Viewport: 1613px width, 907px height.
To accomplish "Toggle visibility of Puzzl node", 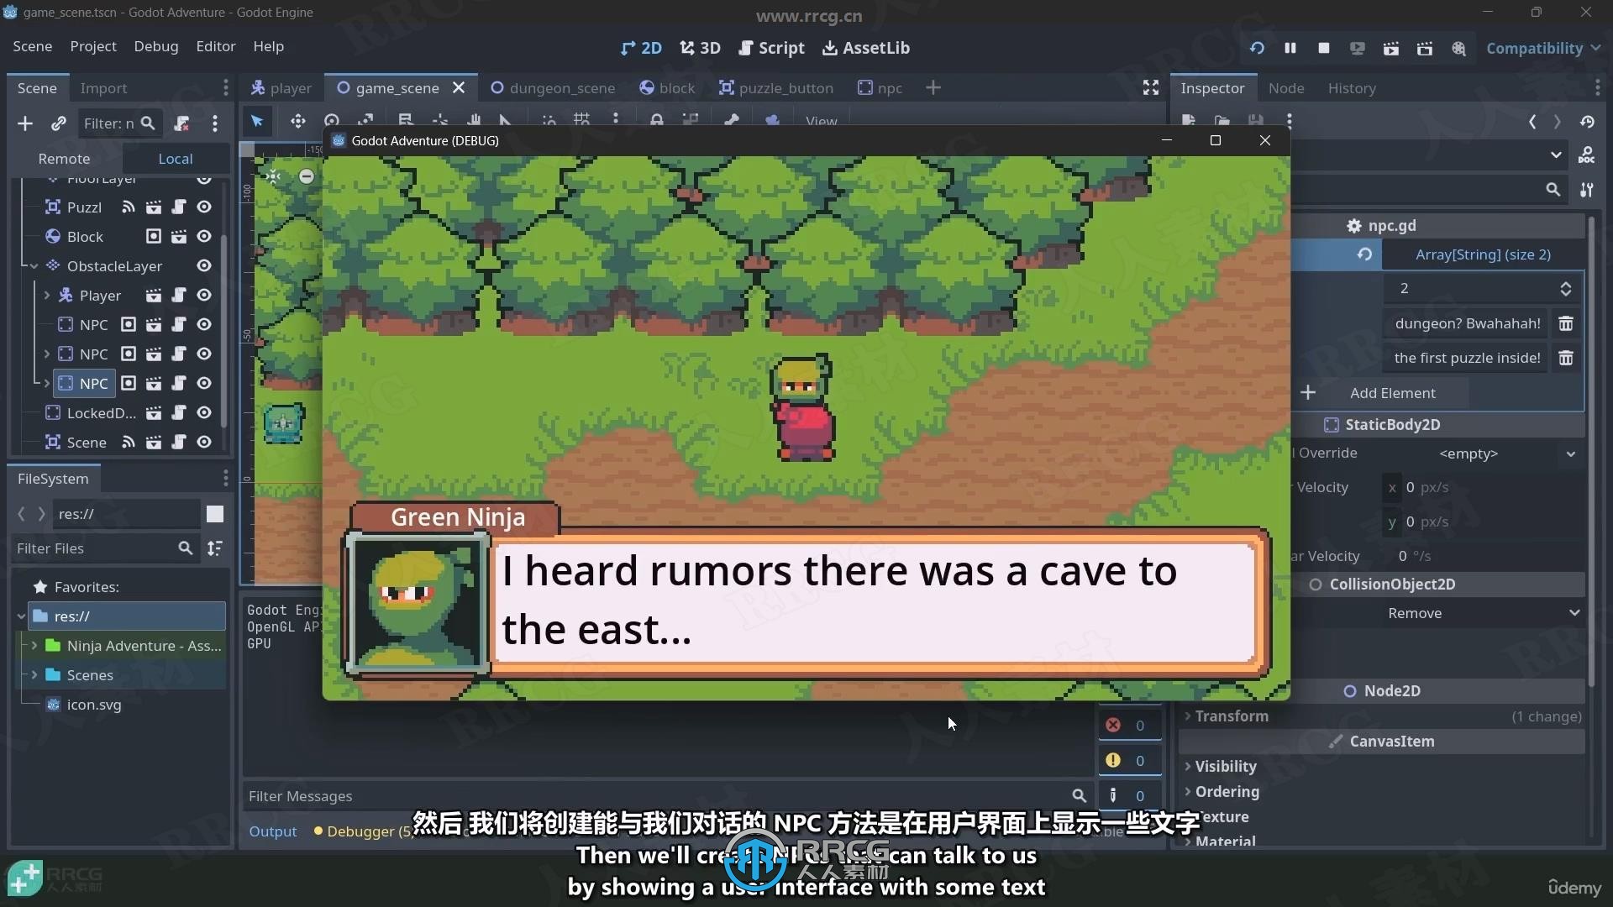I will [x=204, y=207].
